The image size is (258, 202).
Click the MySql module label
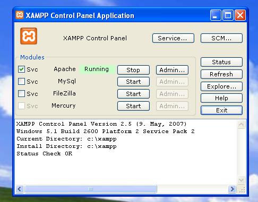tap(67, 81)
